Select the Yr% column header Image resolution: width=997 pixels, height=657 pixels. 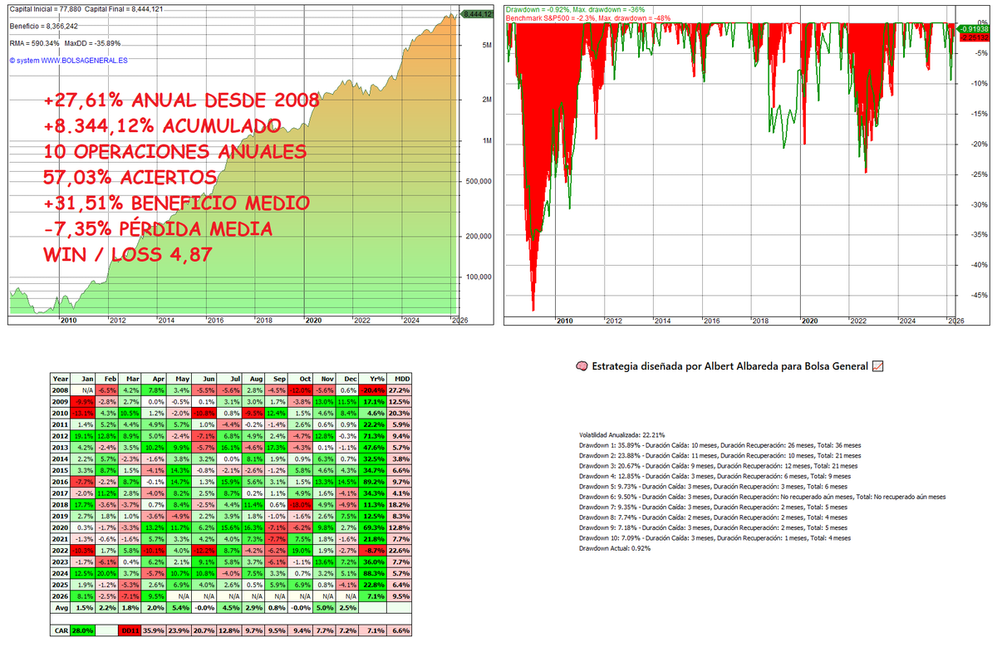click(372, 379)
